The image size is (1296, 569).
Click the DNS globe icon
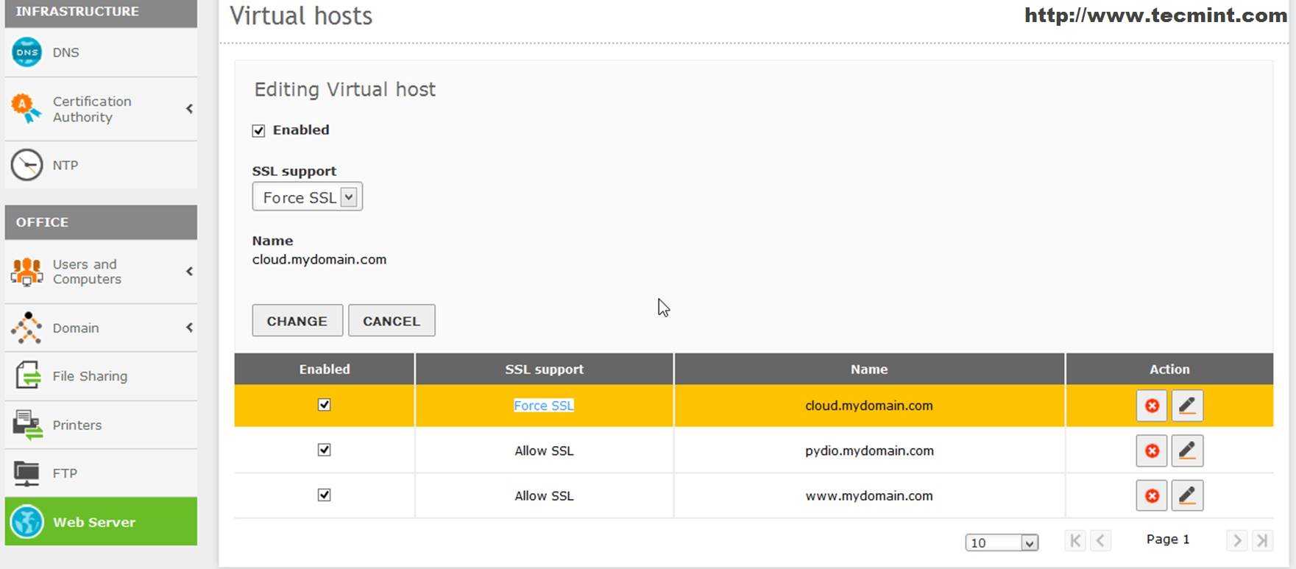(27, 52)
